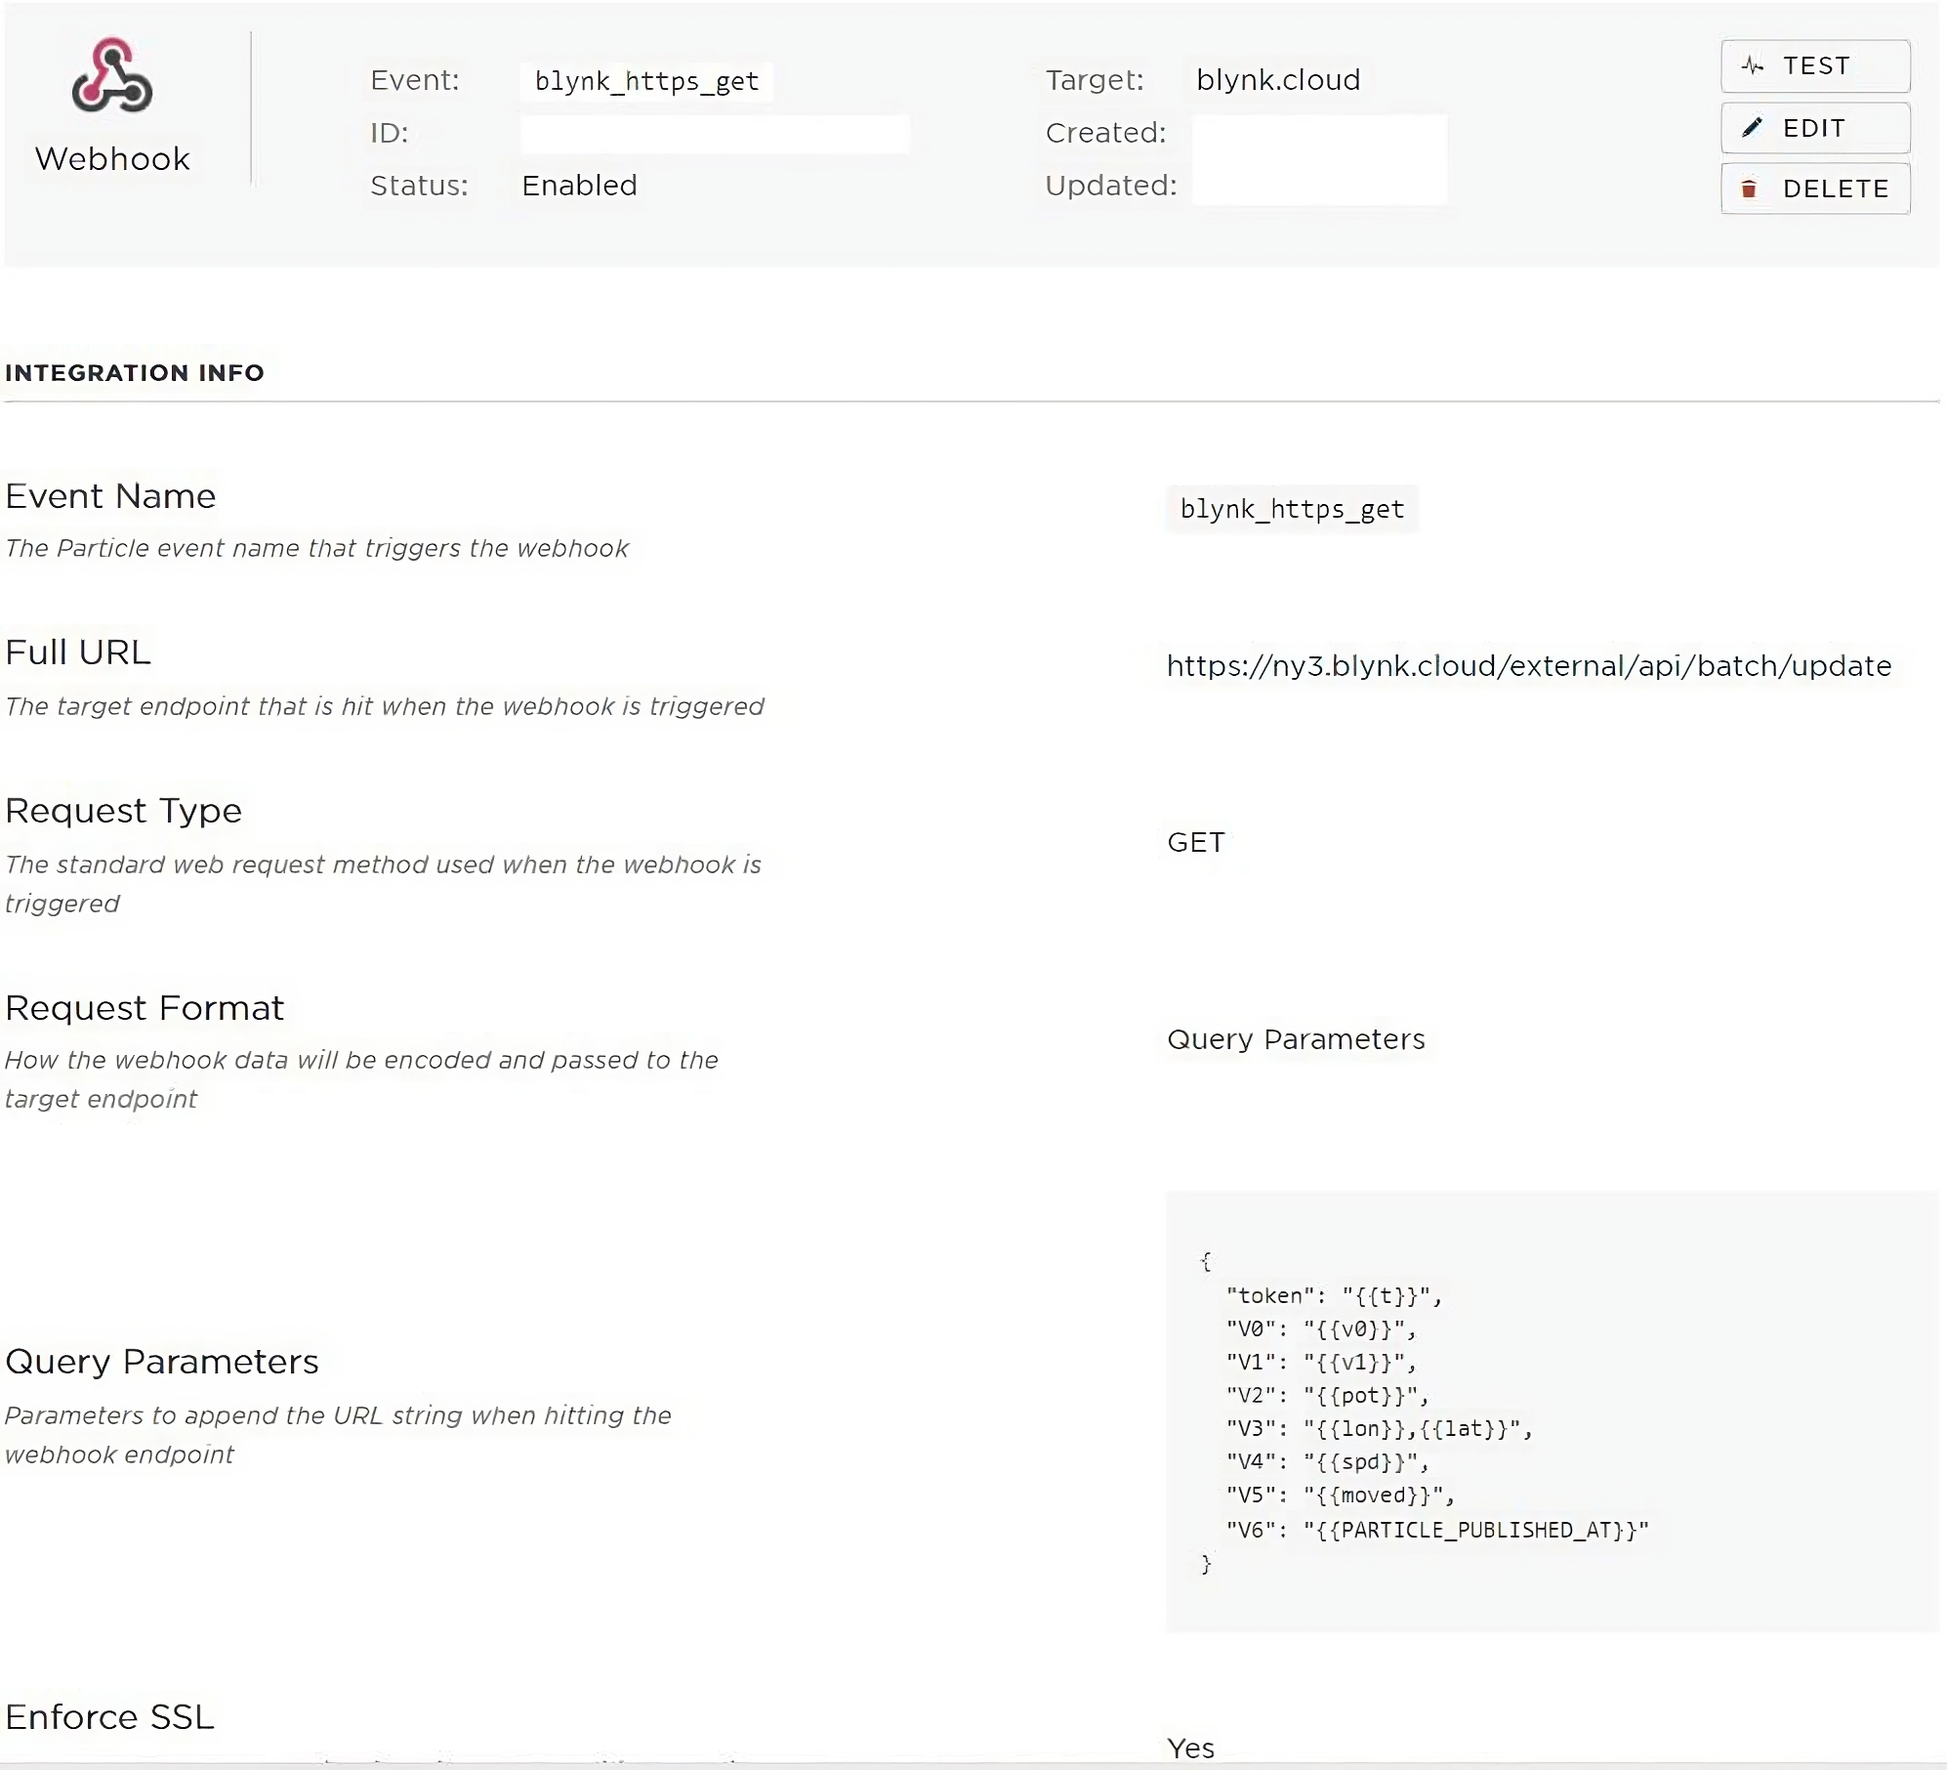Click the blynk_https_get event tag in header
Image resolution: width=1947 pixels, height=1770 pixels.
(x=646, y=81)
